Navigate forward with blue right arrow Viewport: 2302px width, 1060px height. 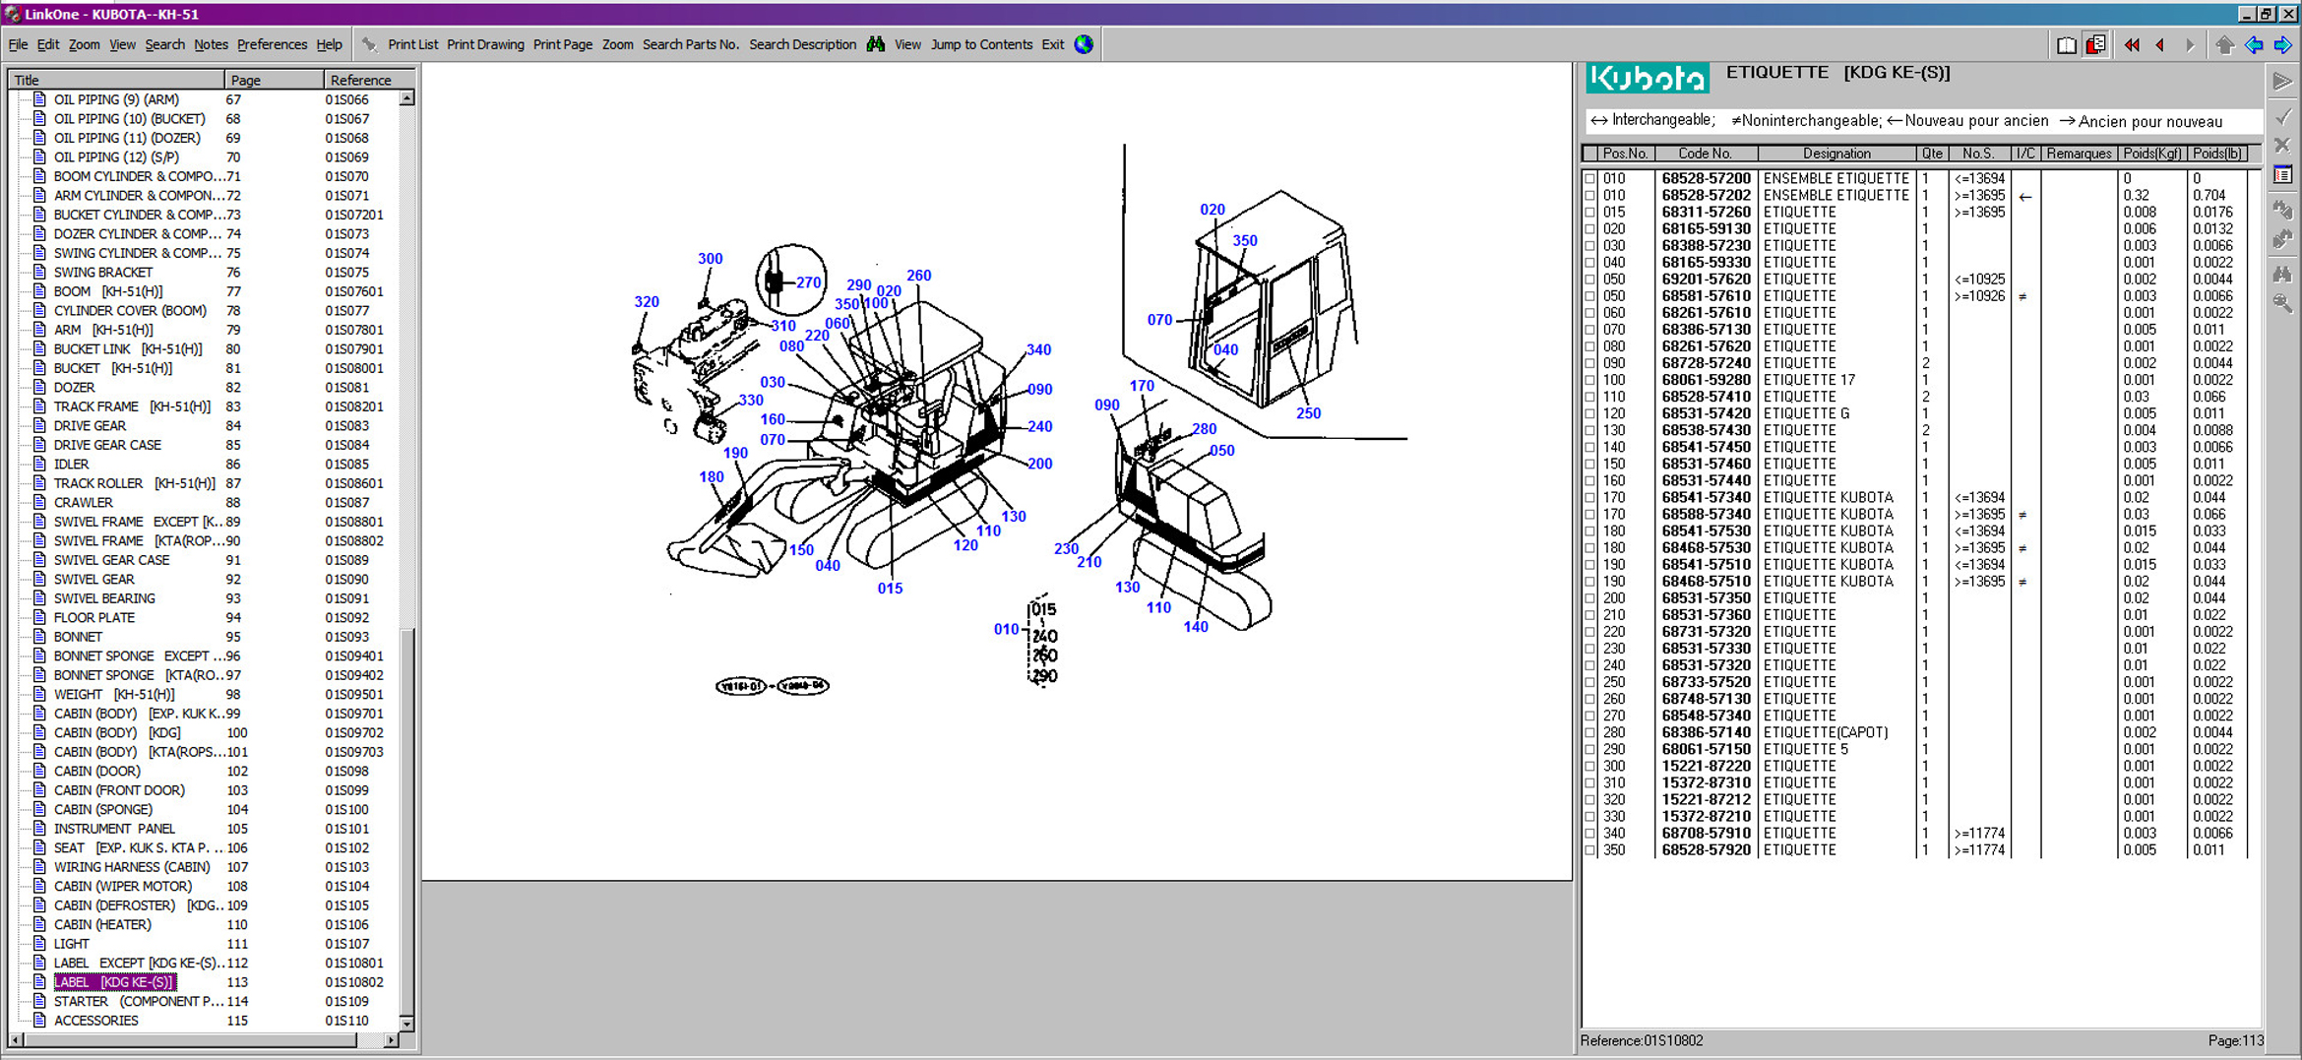click(2283, 45)
